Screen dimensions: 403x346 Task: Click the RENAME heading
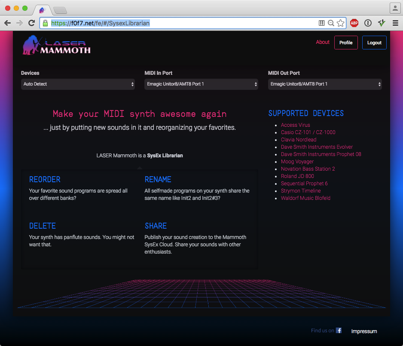158,179
